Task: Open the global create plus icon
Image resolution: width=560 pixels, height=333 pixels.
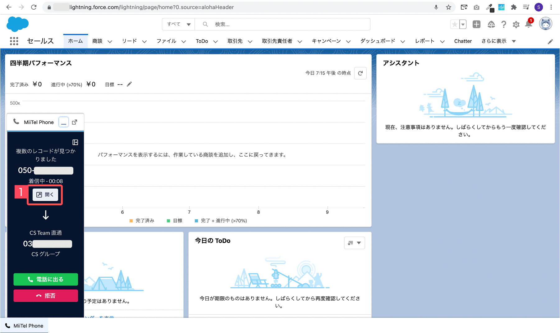Action: (x=476, y=24)
